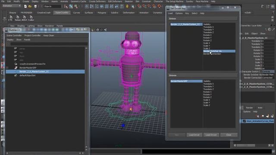This screenshot has width=276, height=155.
Task: Select Visibility in Driven attribute list
Action: pyautogui.click(x=207, y=81)
